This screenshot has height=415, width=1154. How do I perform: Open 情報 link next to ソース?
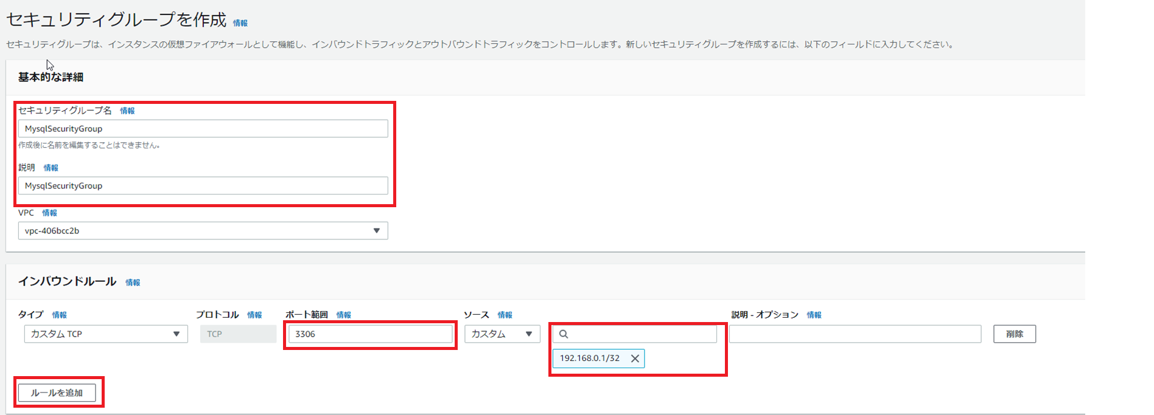click(x=505, y=315)
